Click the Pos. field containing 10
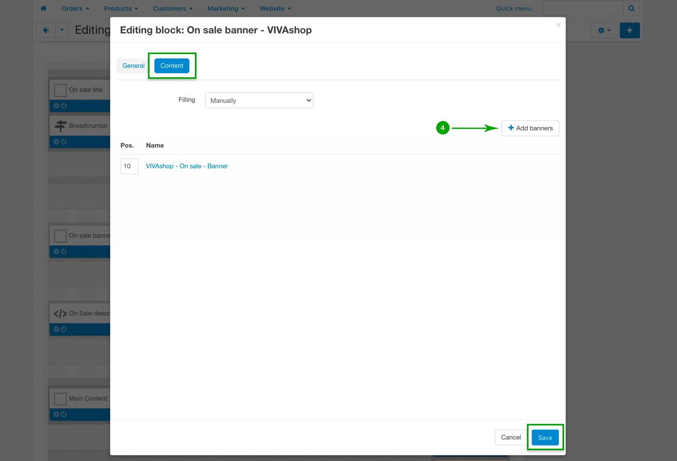This screenshot has height=461, width=677. [x=129, y=166]
